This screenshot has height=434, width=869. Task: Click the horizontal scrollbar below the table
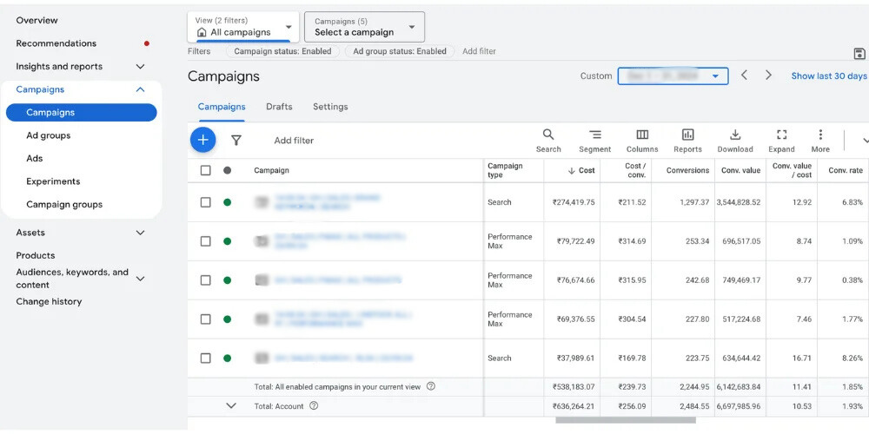(626, 421)
